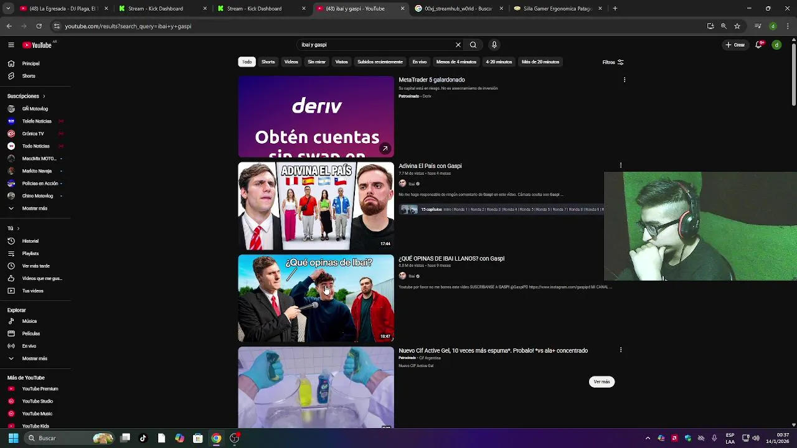This screenshot has height=448, width=797.
Task: Open the deriv ad thumbnail
Action: [x=316, y=116]
